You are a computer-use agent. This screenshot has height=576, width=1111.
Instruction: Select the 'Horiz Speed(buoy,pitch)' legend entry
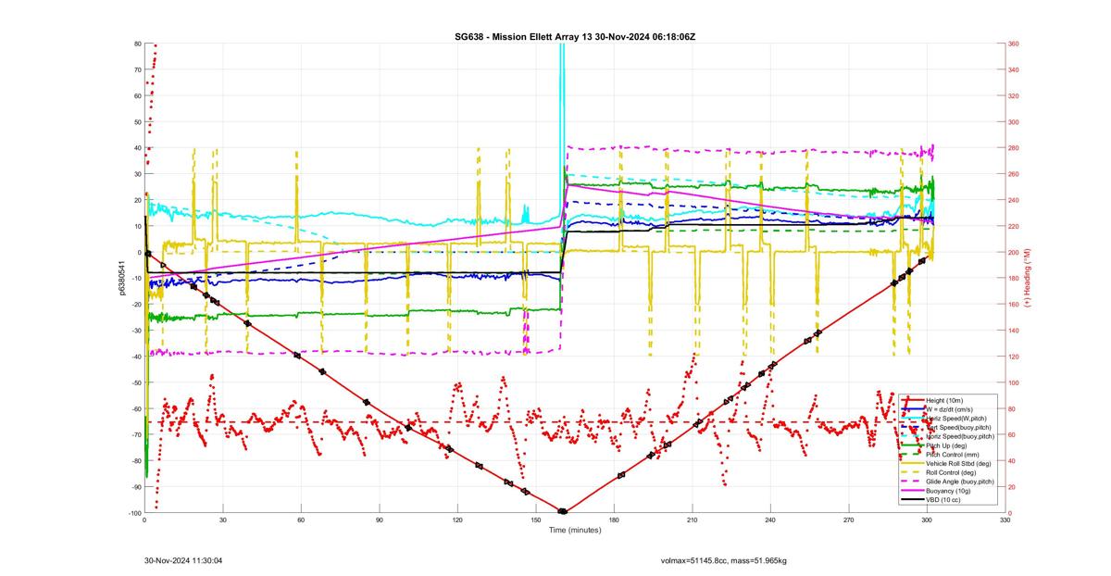coord(960,436)
